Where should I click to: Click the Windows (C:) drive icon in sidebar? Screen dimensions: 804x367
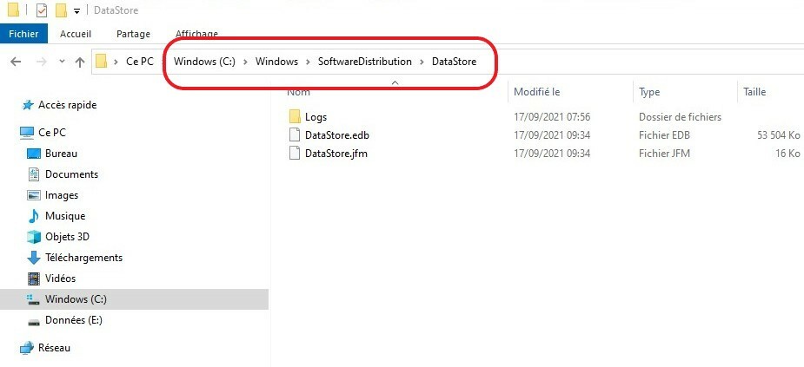click(33, 299)
